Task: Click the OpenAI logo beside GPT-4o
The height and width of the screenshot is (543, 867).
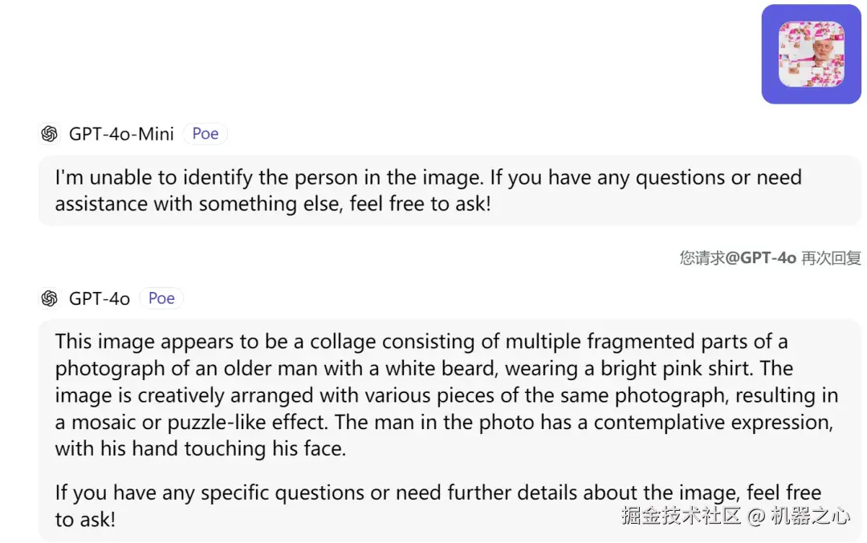Action: coord(50,298)
